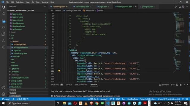The height and width of the screenshot is (106, 190).
Task: Expand the test folder
Action: coord(28,59)
